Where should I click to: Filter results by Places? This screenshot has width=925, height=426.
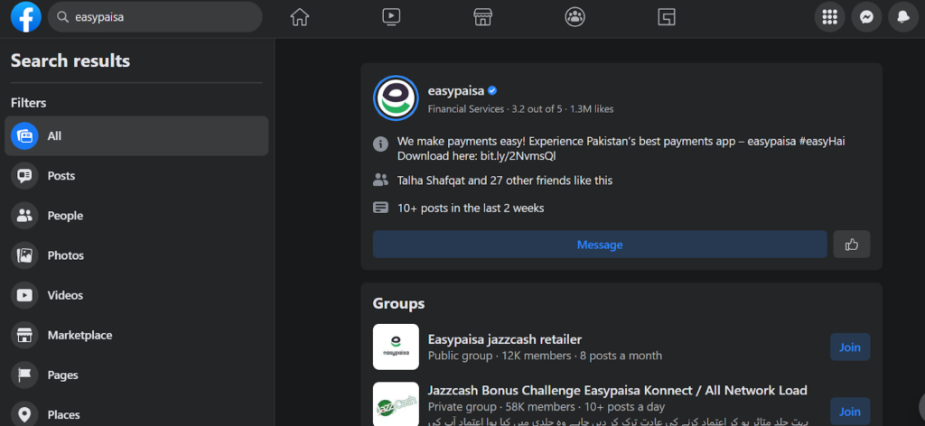[x=136, y=413]
